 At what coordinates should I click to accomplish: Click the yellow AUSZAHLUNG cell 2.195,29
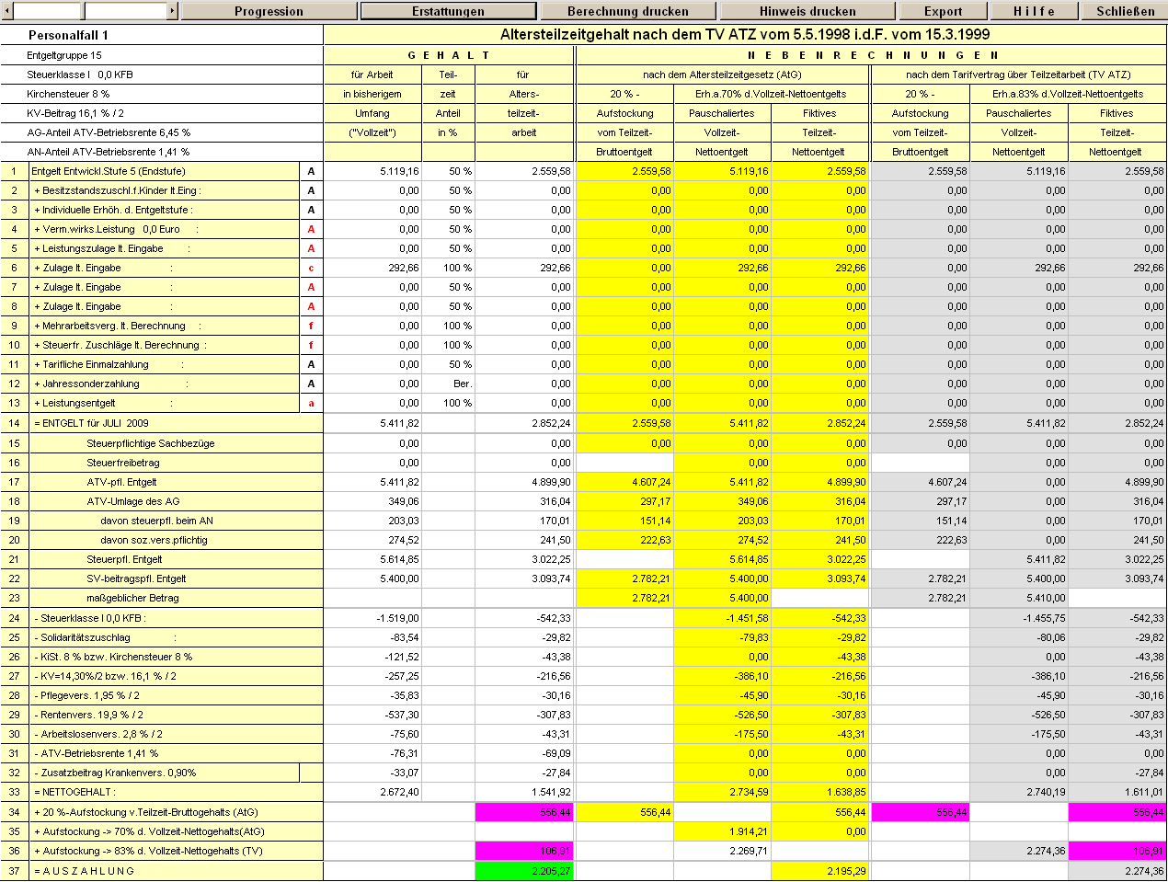[819, 871]
